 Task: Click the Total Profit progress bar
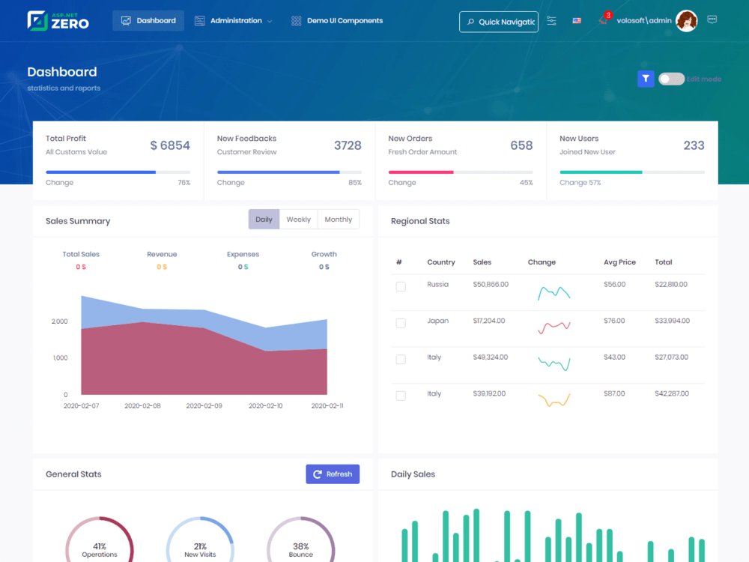[118, 172]
